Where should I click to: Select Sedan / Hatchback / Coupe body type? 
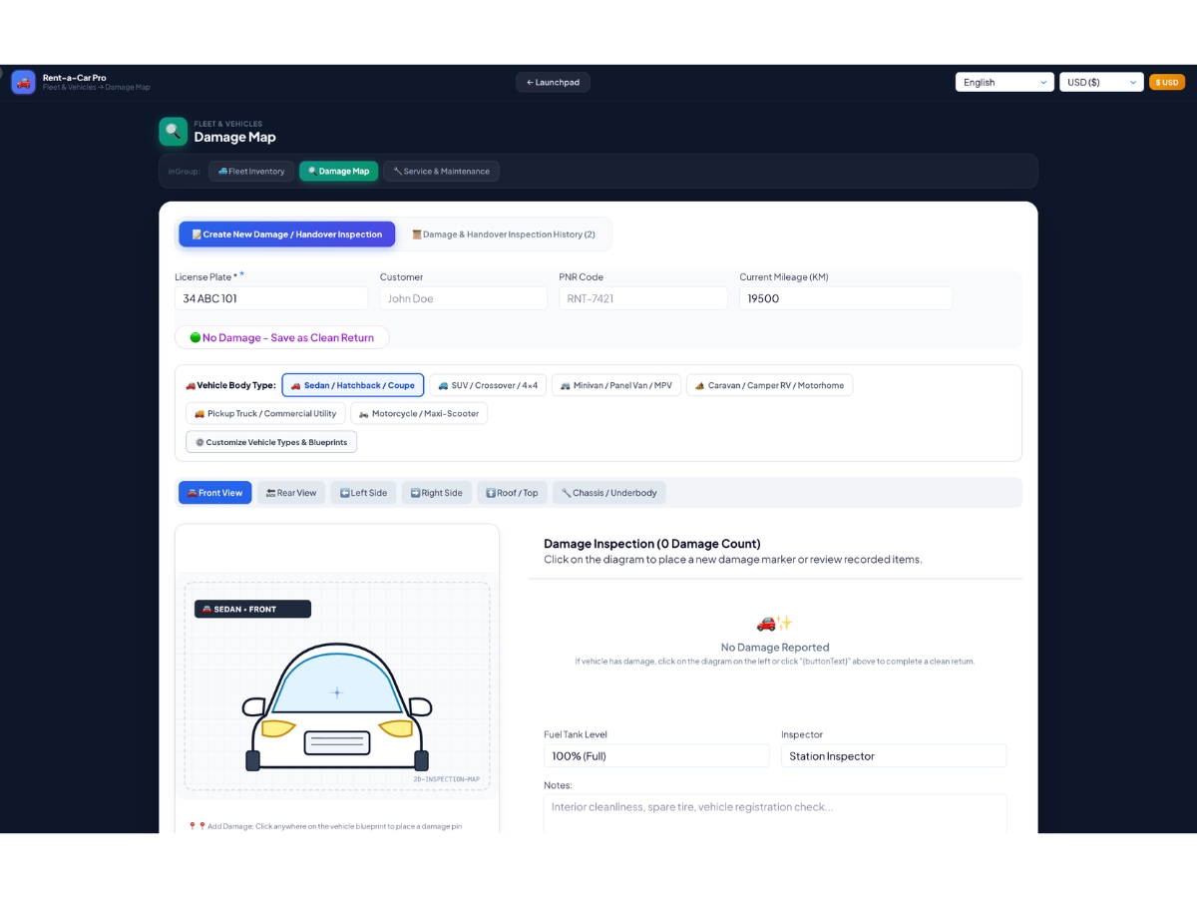tap(353, 385)
